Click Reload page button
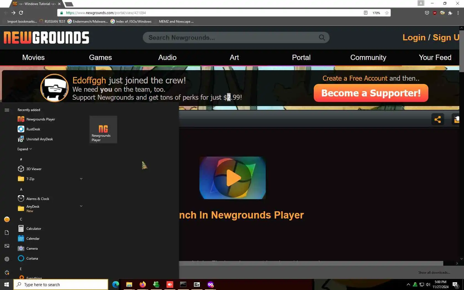The image size is (464, 290). pyautogui.click(x=21, y=13)
